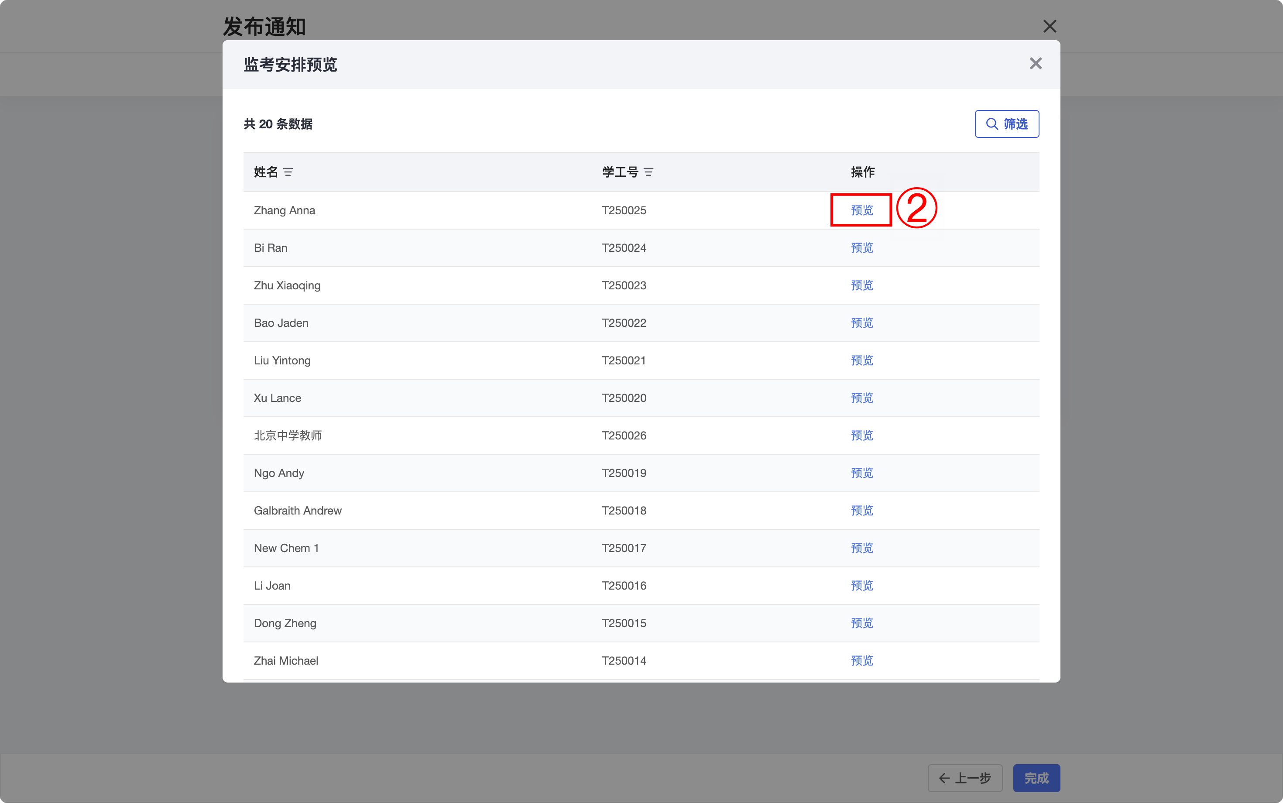Image resolution: width=1283 pixels, height=803 pixels.
Task: Preview Zhu Xiaoqing's arrangement
Action: (x=861, y=285)
